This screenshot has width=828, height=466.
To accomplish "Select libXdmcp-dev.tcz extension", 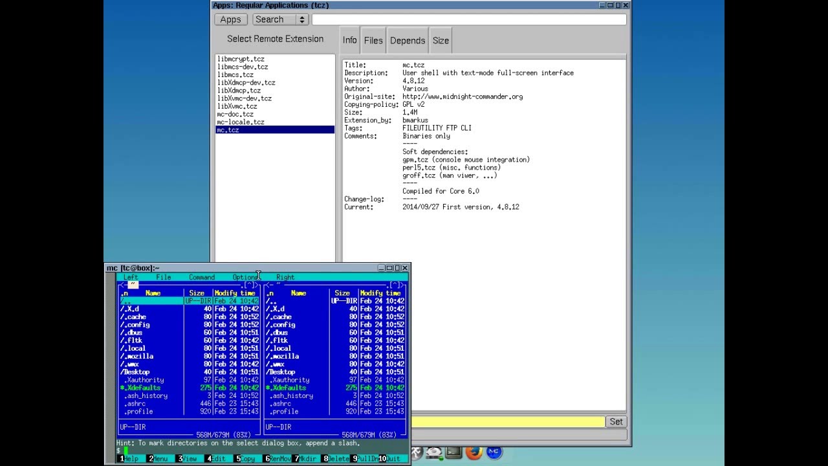I will click(x=275, y=82).
